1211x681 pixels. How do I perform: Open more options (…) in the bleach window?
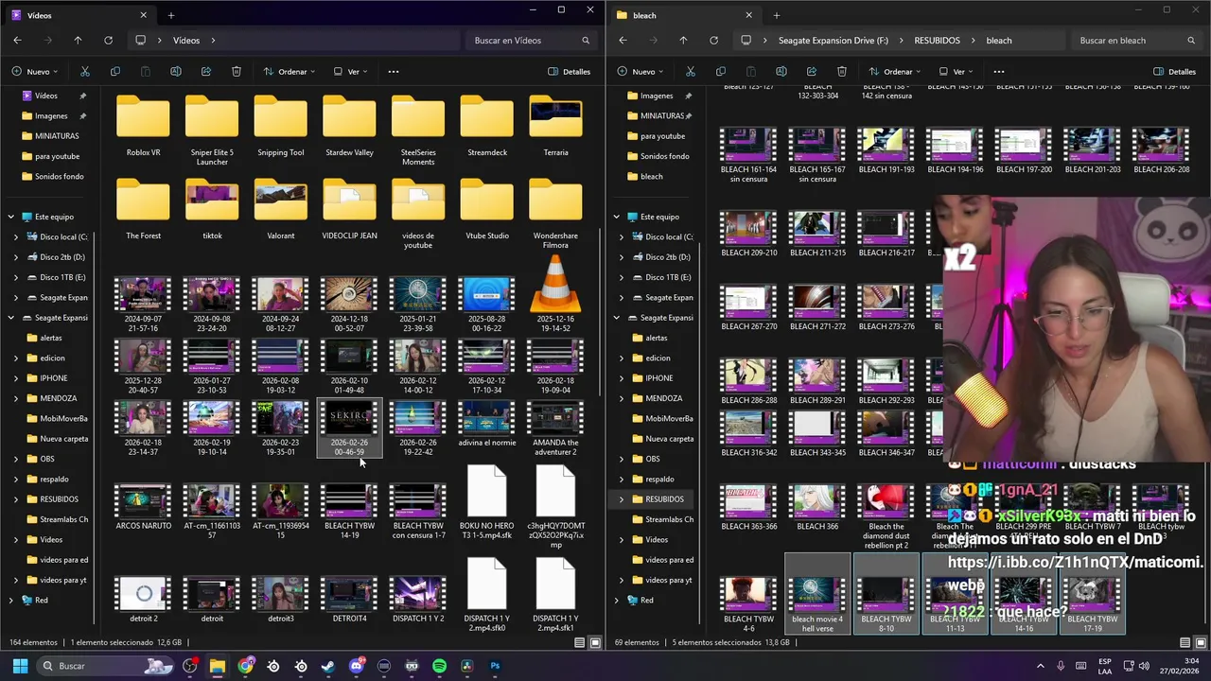click(999, 71)
